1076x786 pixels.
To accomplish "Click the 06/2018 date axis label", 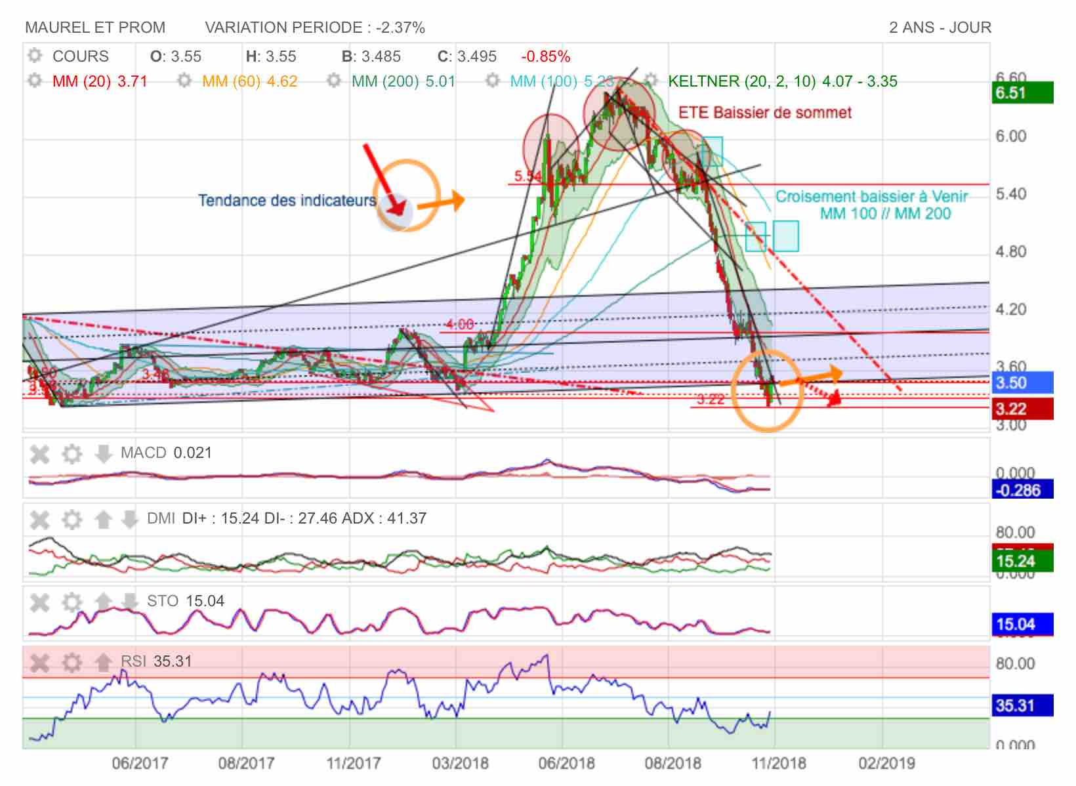I will (567, 764).
